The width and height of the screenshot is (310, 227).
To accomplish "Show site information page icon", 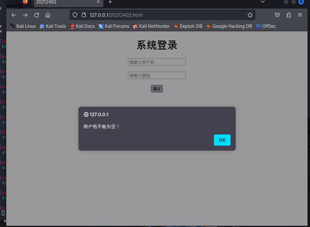I will [83, 15].
